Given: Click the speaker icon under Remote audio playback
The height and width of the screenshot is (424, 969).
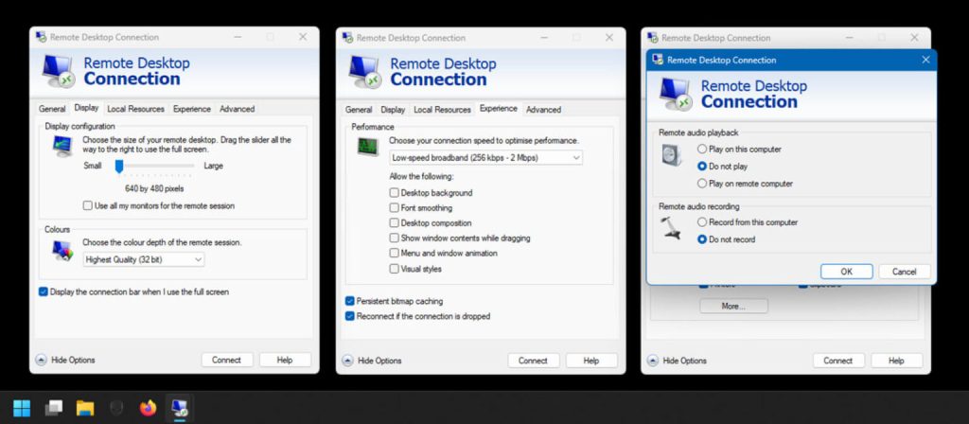Looking at the screenshot, I should point(672,156).
